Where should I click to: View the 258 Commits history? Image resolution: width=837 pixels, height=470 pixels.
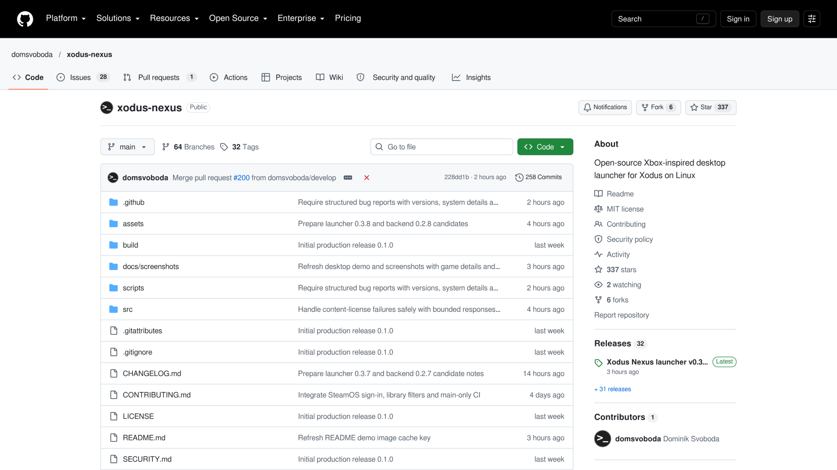tap(538, 177)
